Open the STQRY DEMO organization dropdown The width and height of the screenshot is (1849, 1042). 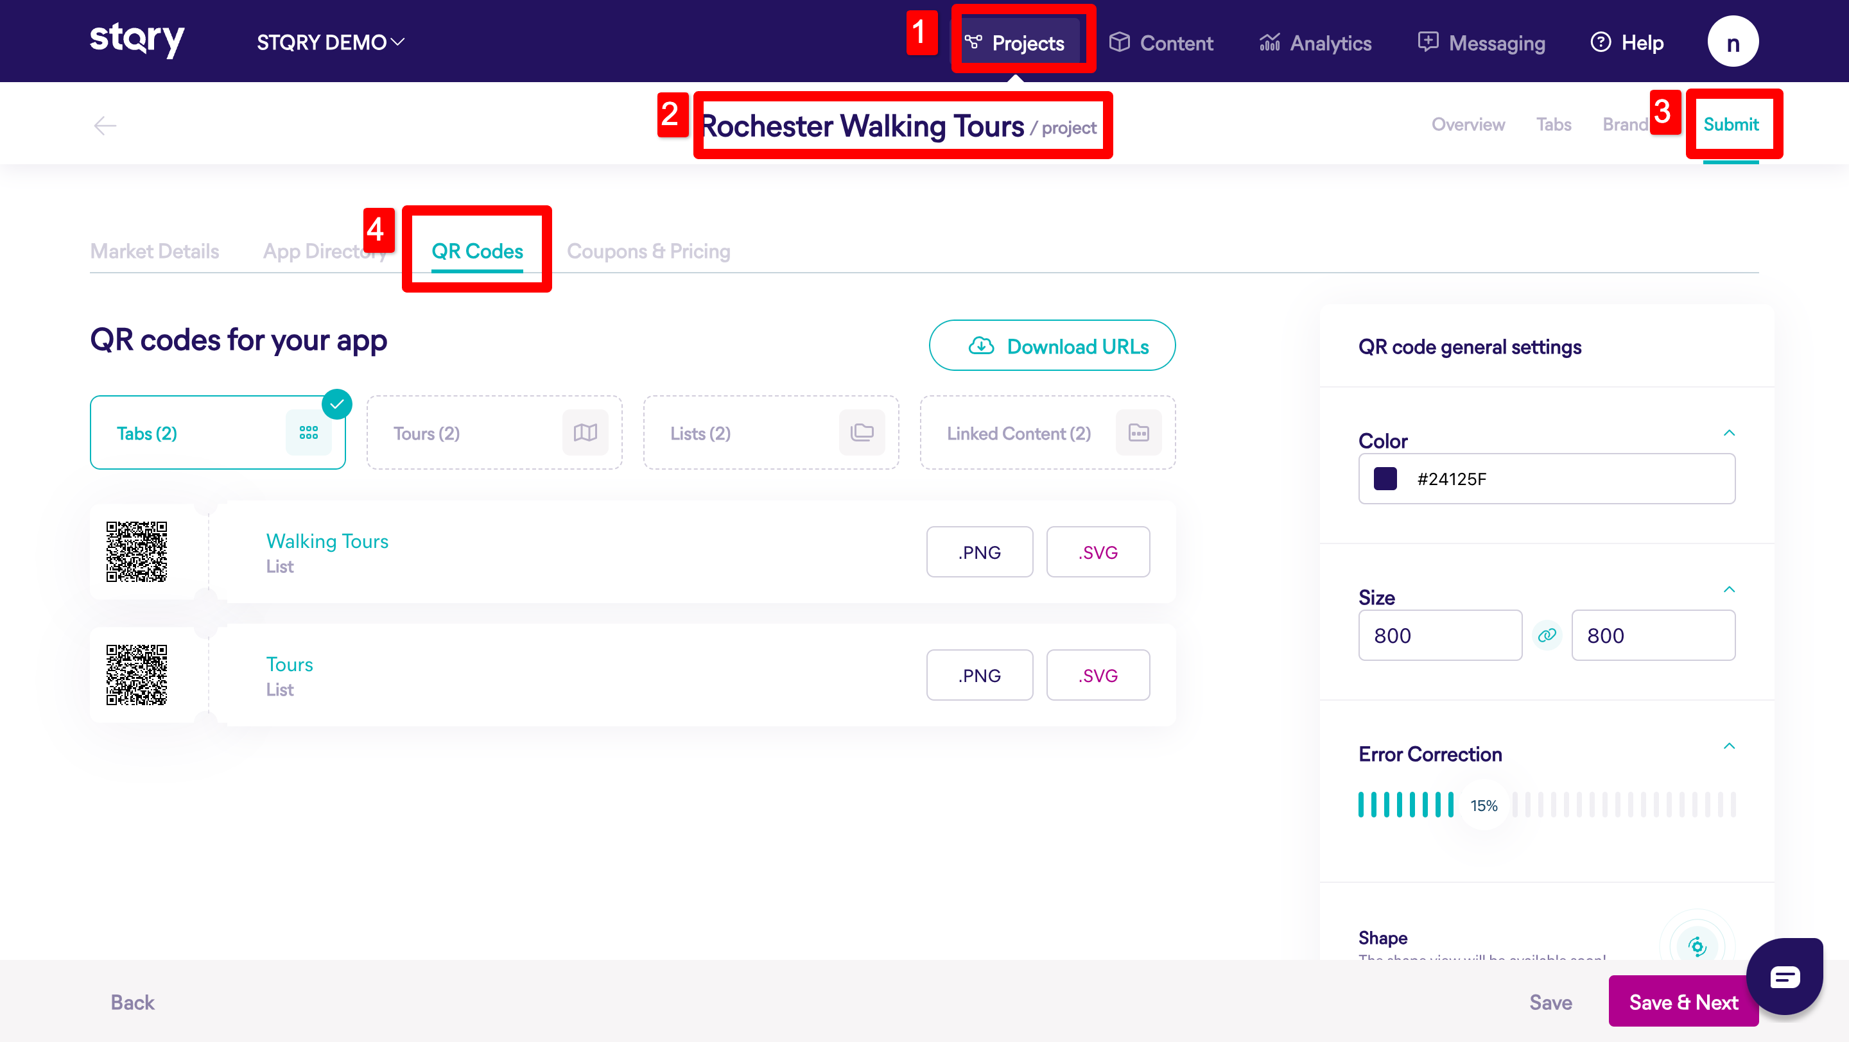point(330,42)
